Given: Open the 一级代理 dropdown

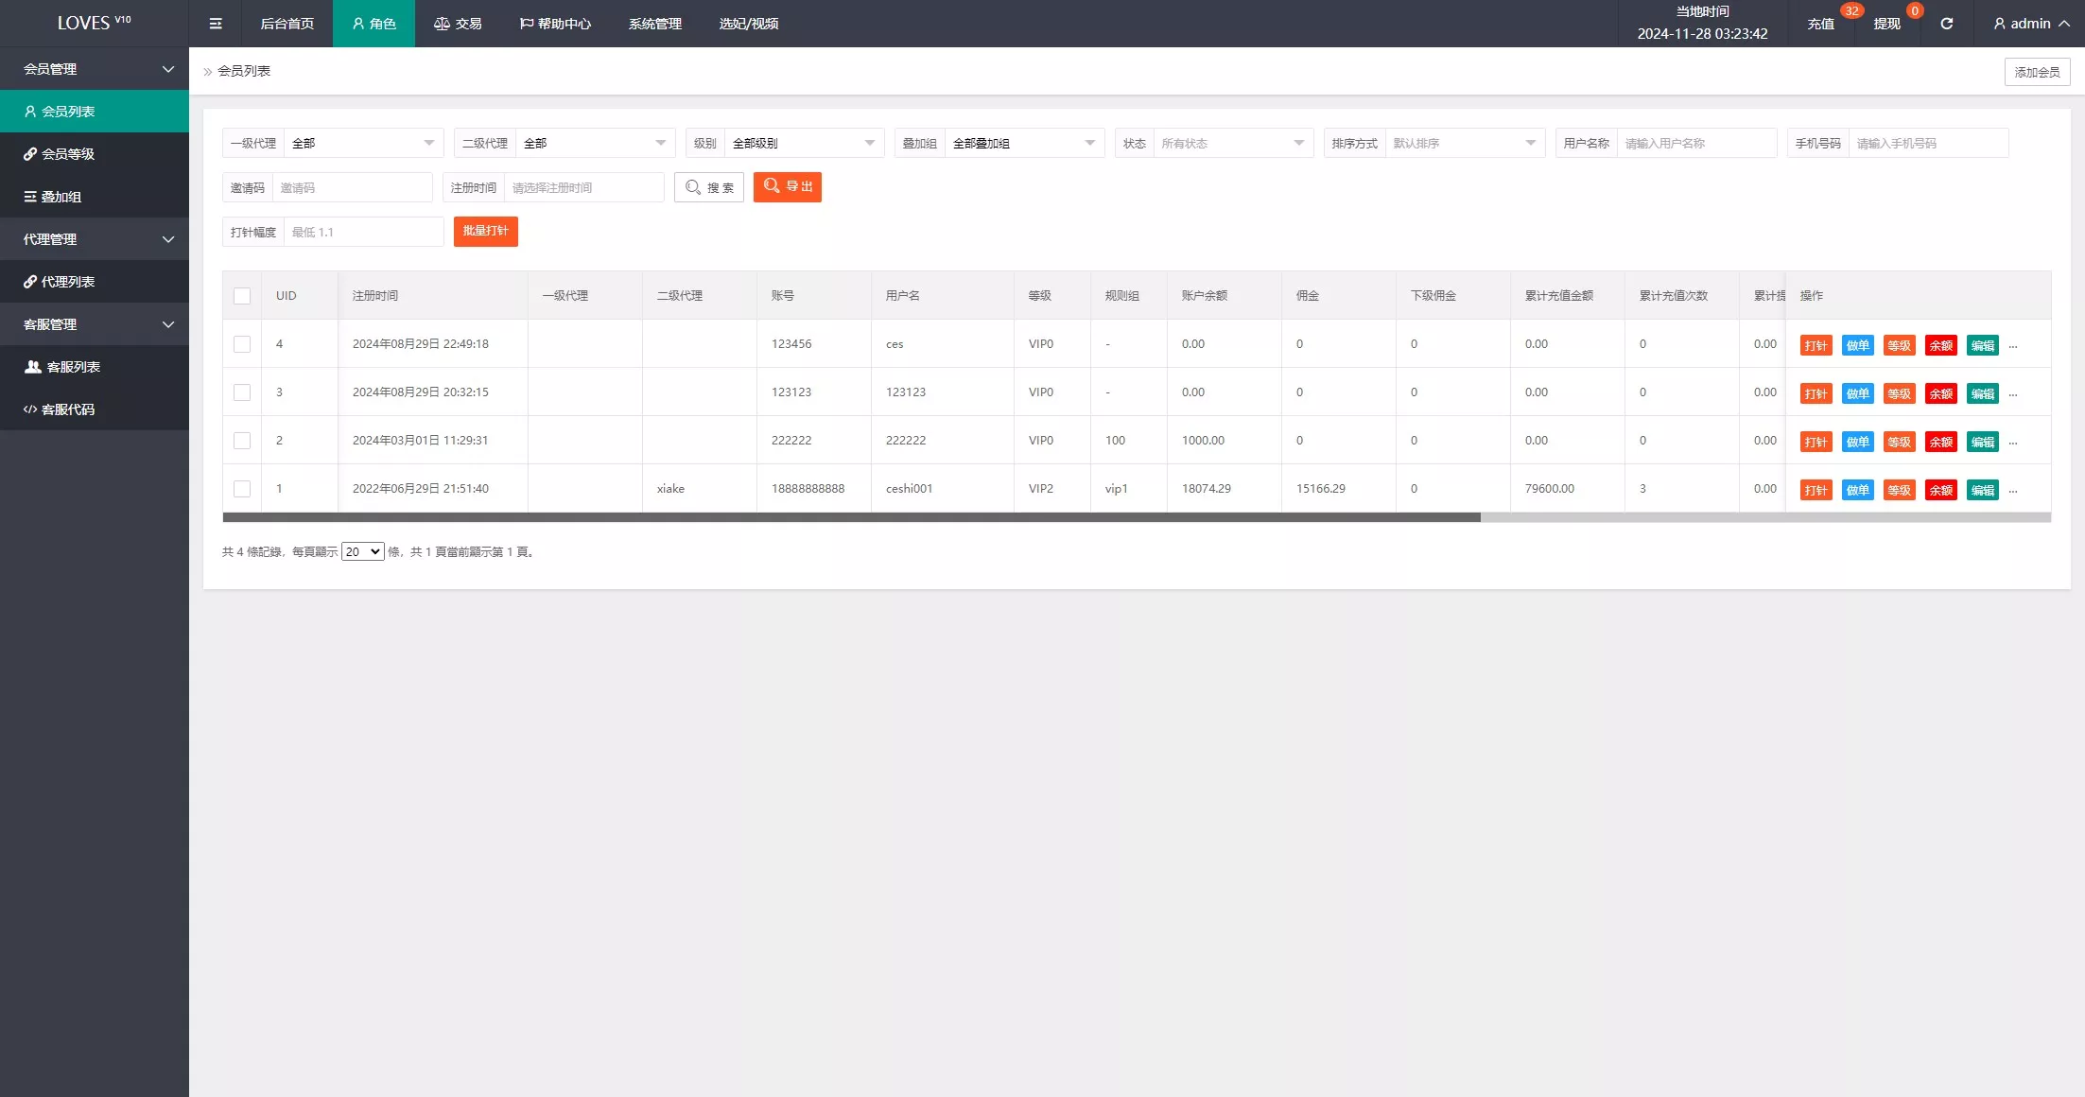Looking at the screenshot, I should [363, 143].
